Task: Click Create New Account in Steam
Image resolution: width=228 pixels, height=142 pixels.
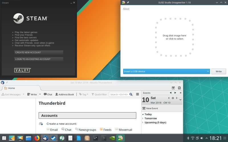Action: point(38,53)
